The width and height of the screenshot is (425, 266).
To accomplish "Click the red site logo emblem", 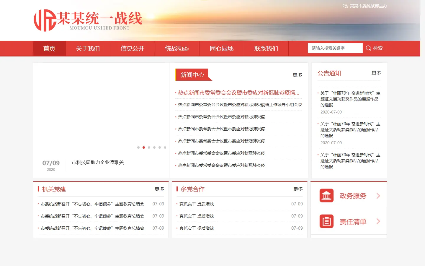I will pyautogui.click(x=45, y=20).
